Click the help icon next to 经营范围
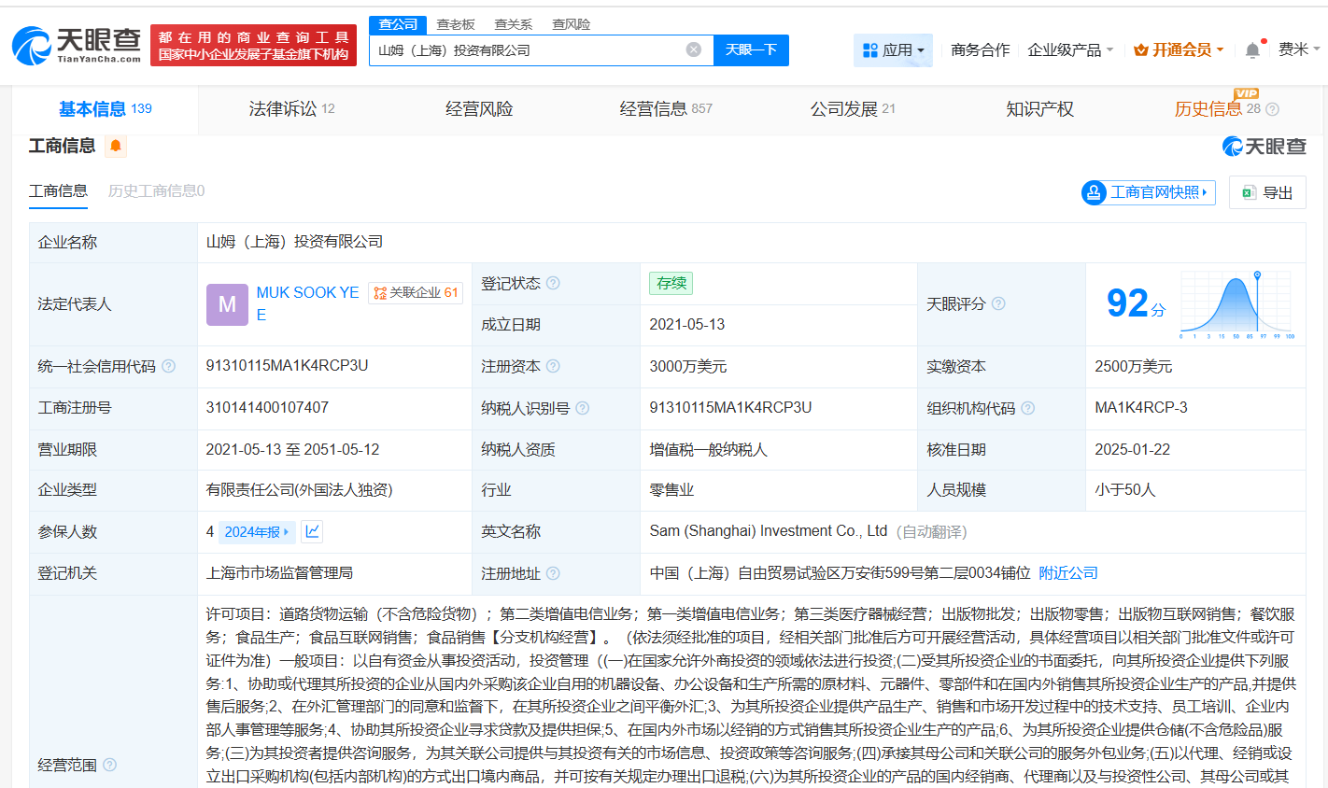The width and height of the screenshot is (1328, 788). [x=110, y=765]
